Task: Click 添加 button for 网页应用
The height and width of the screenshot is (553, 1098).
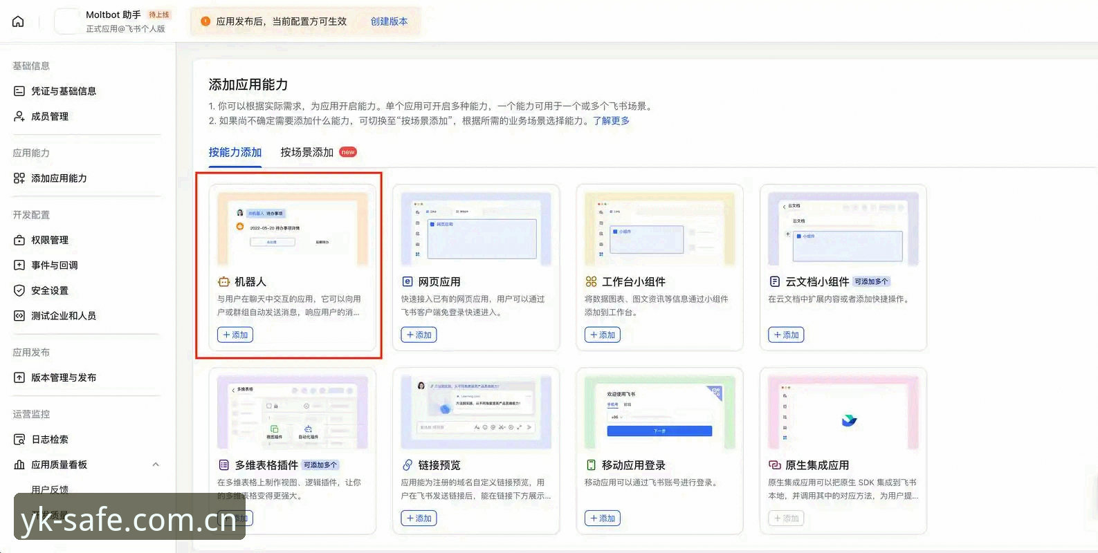Action: pos(419,335)
